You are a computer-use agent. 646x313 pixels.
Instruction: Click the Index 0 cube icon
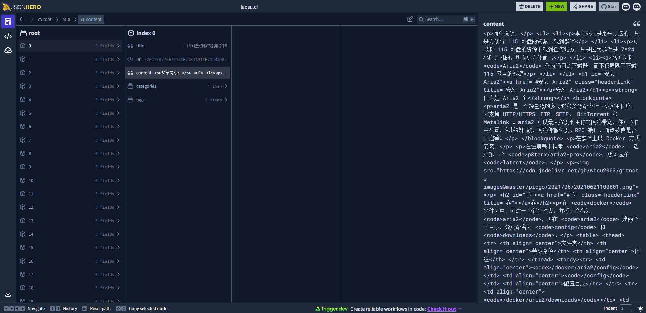click(x=131, y=33)
